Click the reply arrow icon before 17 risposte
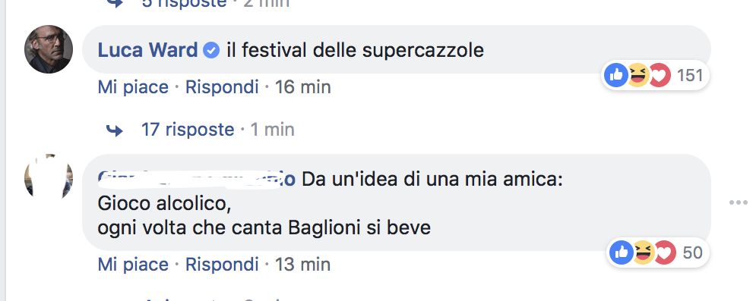 (114, 130)
